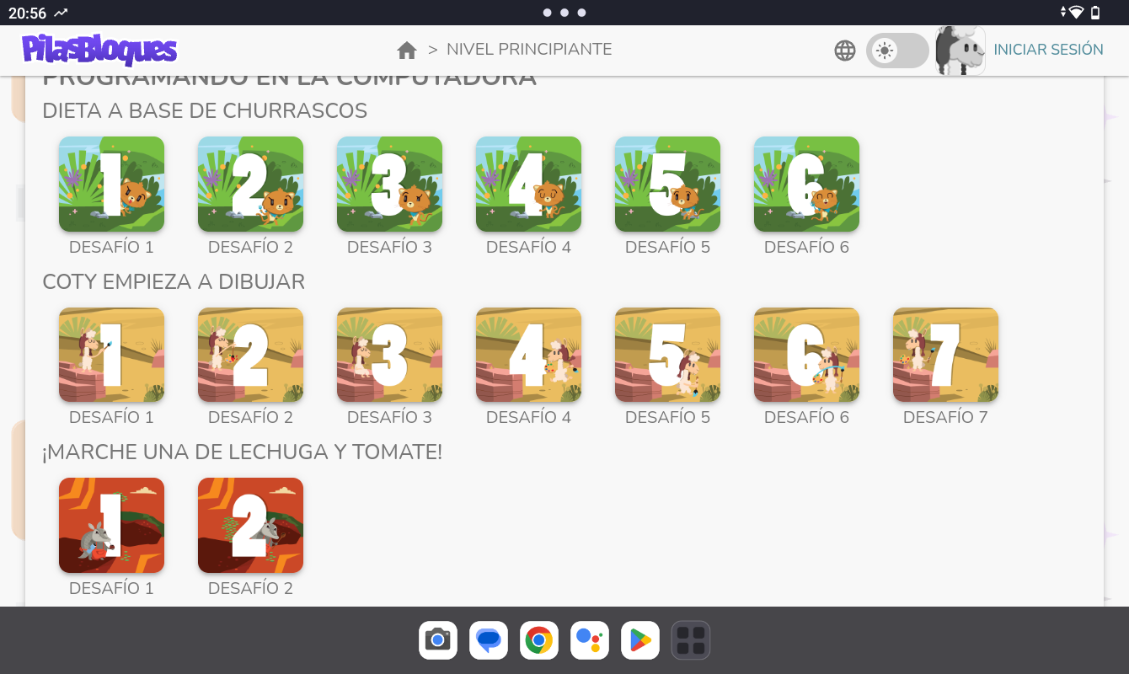Launch the Camera app from the taskbar
1129x674 pixels.
438,640
